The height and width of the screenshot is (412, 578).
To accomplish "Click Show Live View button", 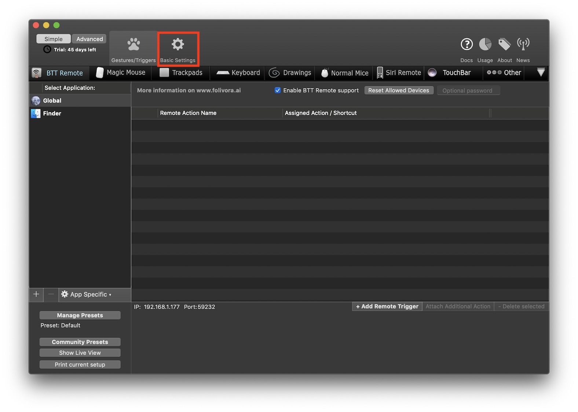I will point(80,353).
